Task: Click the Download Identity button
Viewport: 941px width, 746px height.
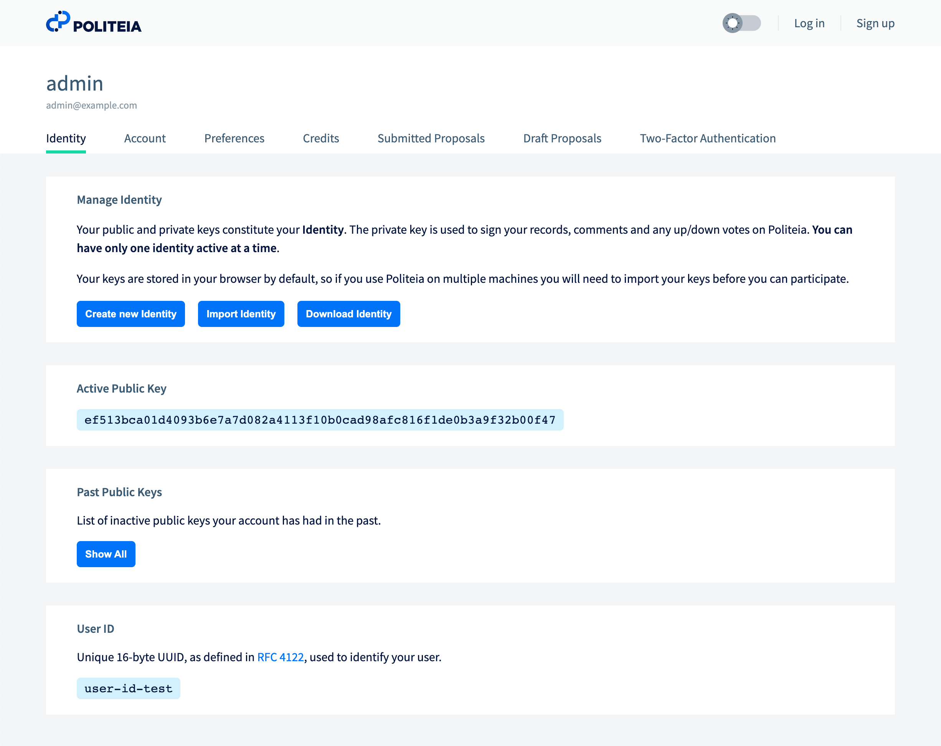Action: 348,314
